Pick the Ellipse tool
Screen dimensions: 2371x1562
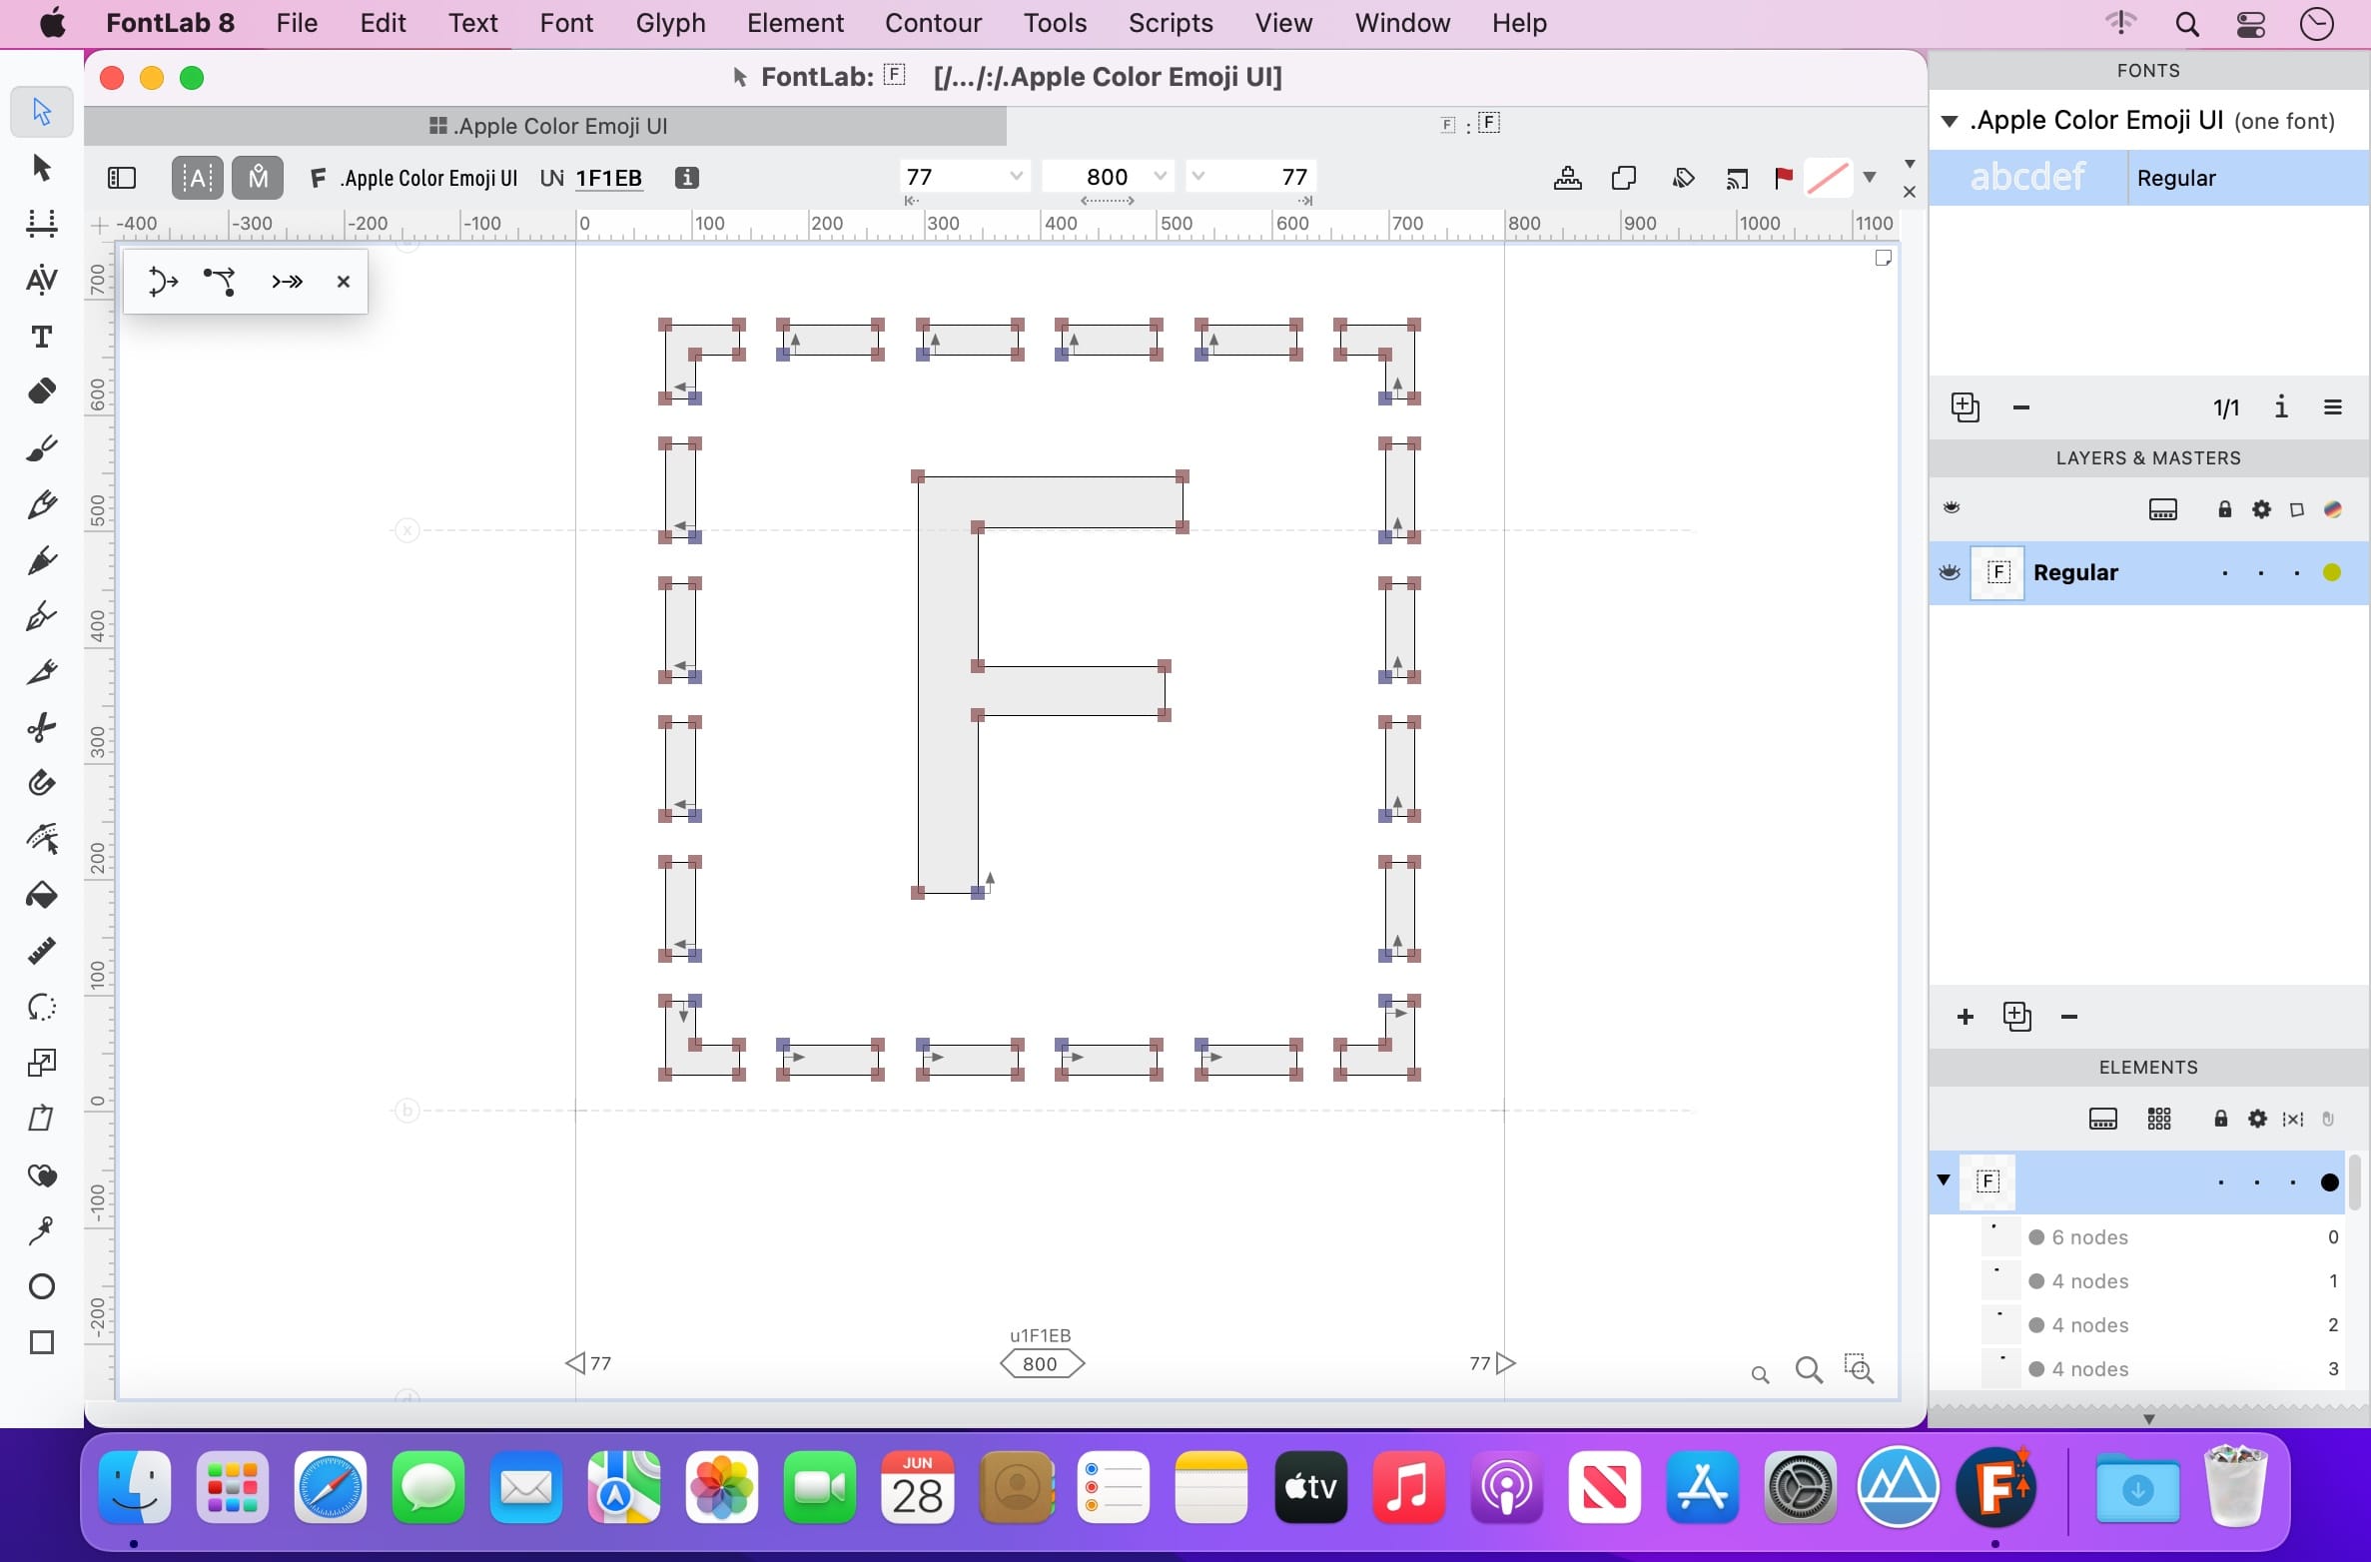tap(41, 1285)
